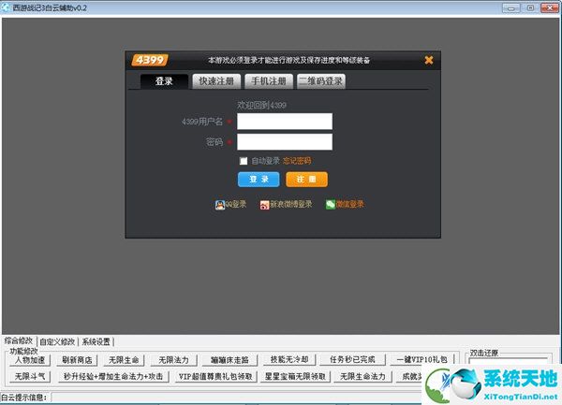The image size is (562, 405).
Task: Minimize the 西游战记3白云辅助 window
Action: click(x=511, y=7)
